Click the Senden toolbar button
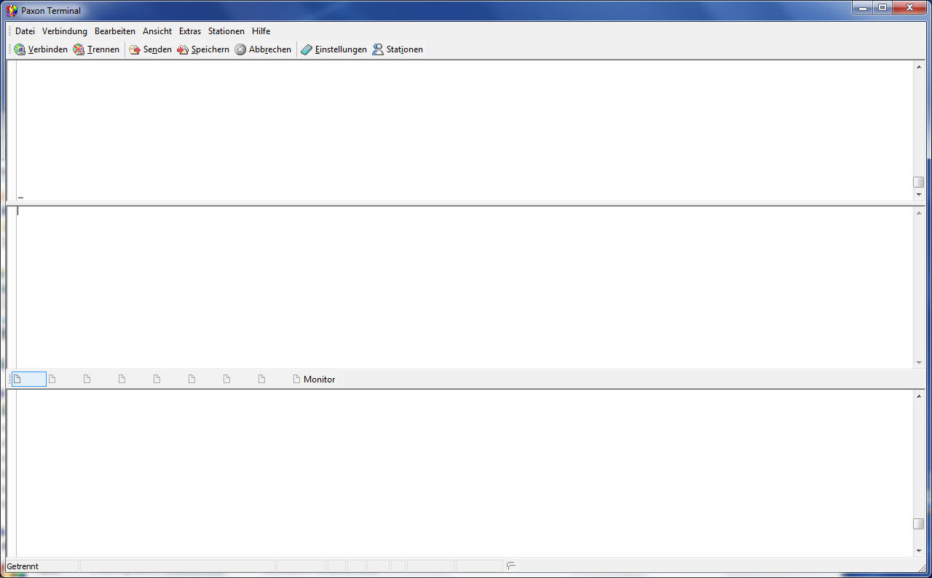 [151, 49]
